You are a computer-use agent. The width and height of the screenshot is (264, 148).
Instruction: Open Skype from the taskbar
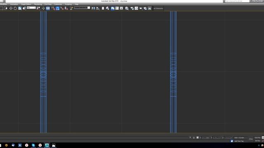[x=33, y=145]
